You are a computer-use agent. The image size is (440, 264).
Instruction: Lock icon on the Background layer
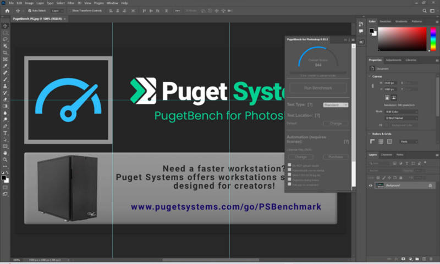[430, 186]
